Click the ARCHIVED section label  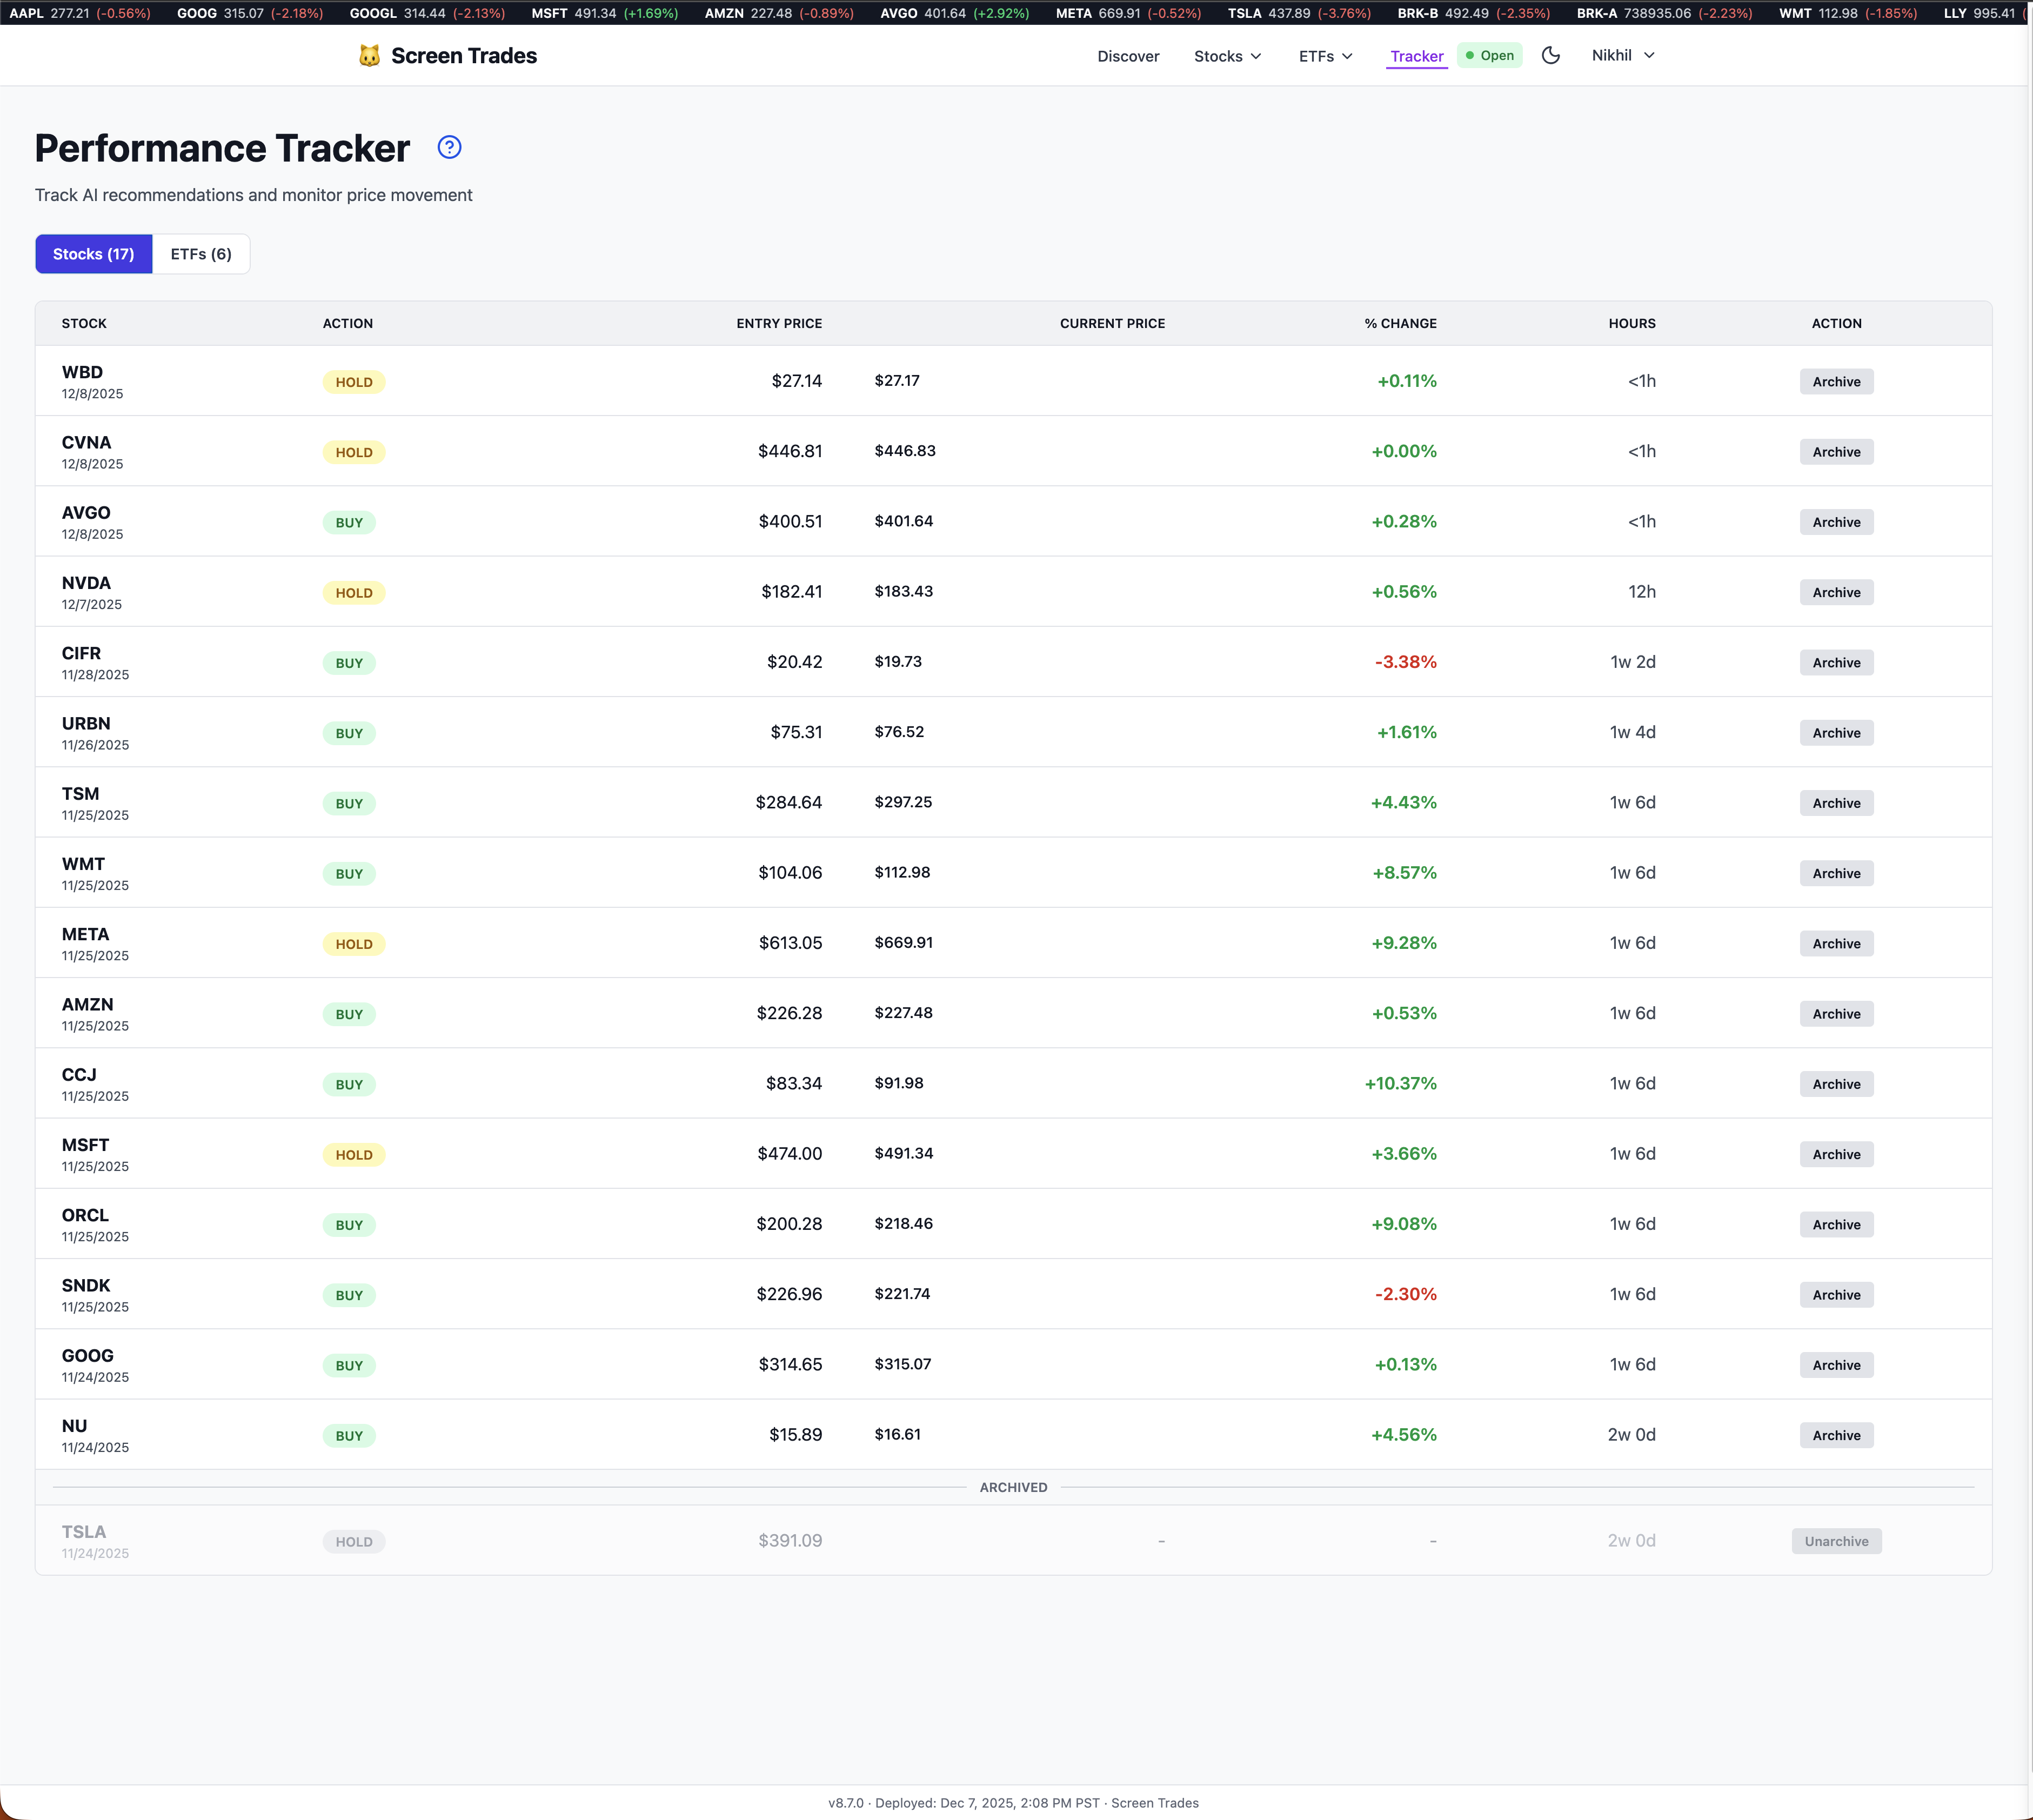pos(1013,1488)
